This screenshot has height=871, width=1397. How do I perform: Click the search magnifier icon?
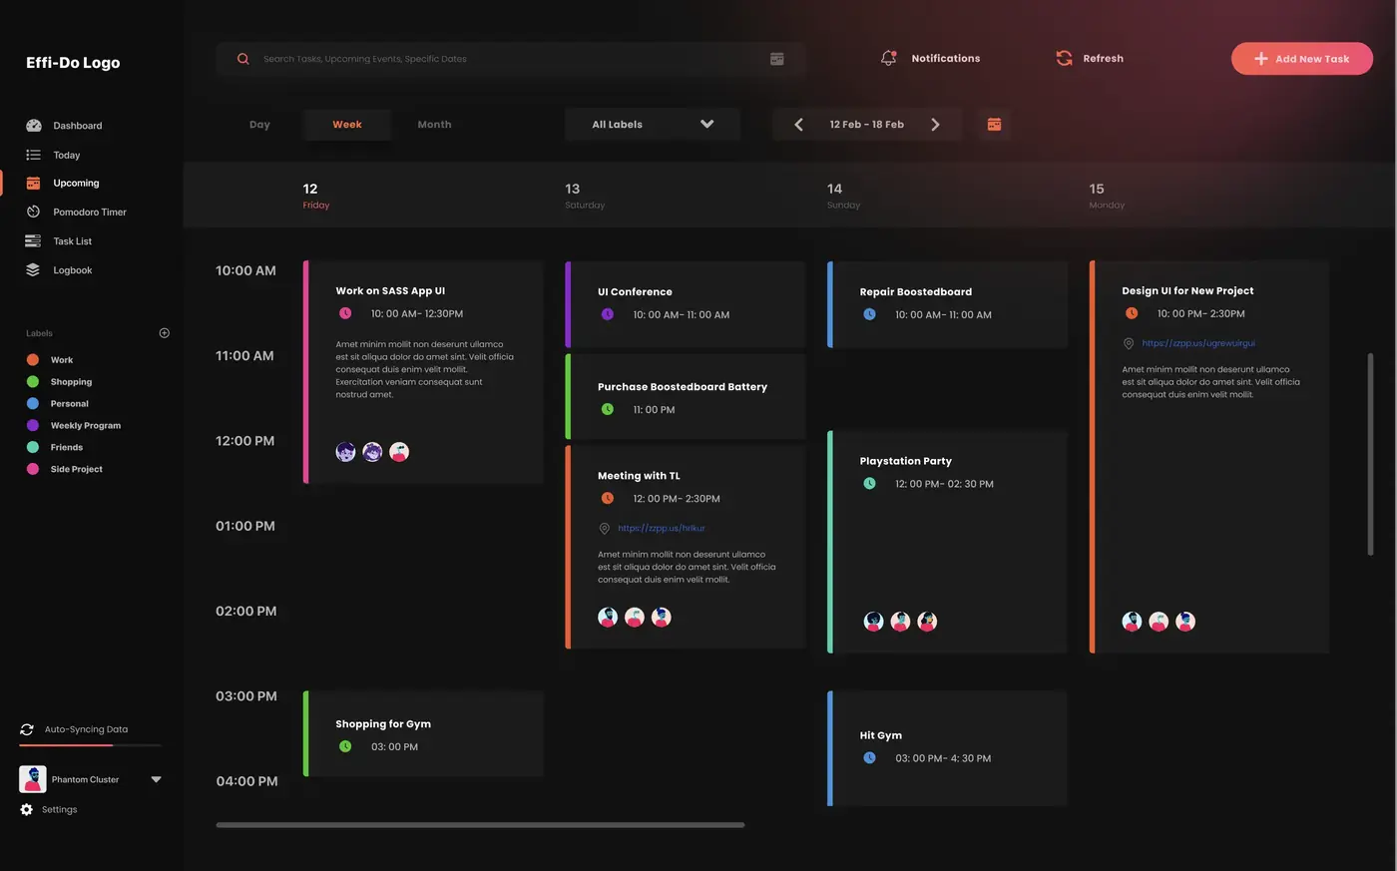point(242,59)
